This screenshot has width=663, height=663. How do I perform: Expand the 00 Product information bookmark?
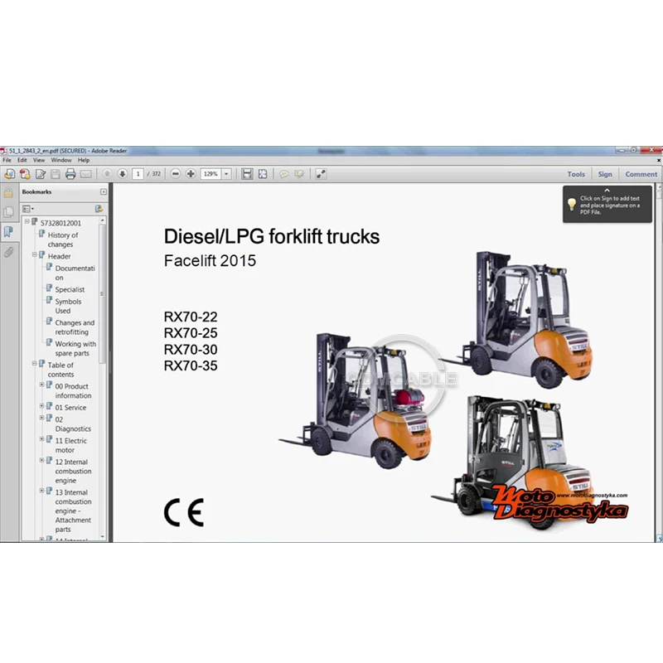[x=42, y=385]
